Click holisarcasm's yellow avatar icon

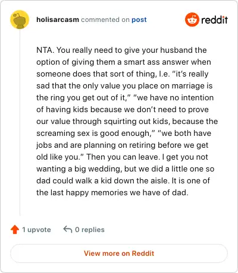(x=20, y=20)
